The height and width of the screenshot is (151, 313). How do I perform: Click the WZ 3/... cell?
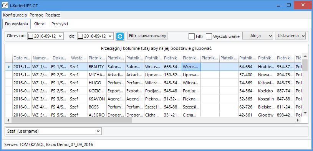pyautogui.click(x=41, y=99)
